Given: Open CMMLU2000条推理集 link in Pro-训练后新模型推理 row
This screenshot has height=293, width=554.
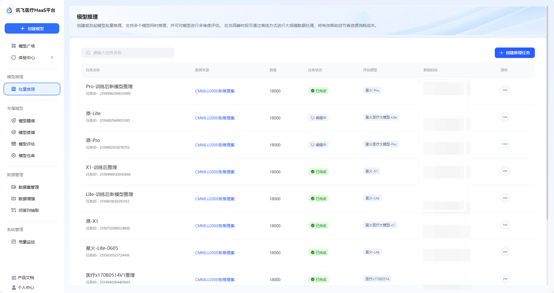Looking at the screenshot, I should pyautogui.click(x=215, y=91).
